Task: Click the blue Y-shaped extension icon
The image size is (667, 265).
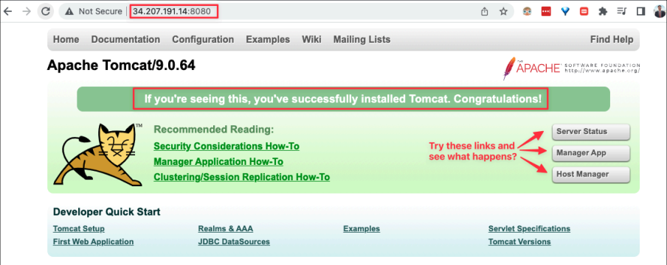Action: (x=565, y=12)
